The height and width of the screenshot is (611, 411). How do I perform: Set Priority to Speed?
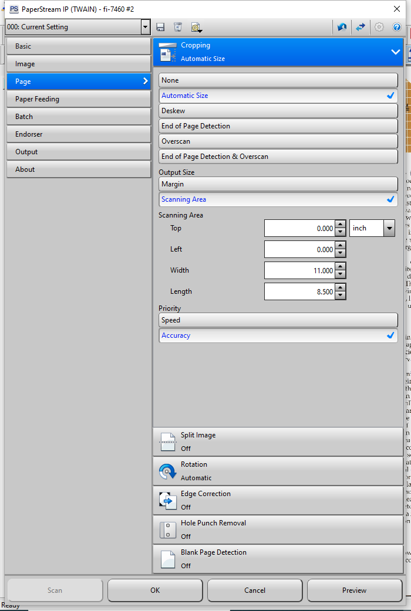(x=278, y=320)
